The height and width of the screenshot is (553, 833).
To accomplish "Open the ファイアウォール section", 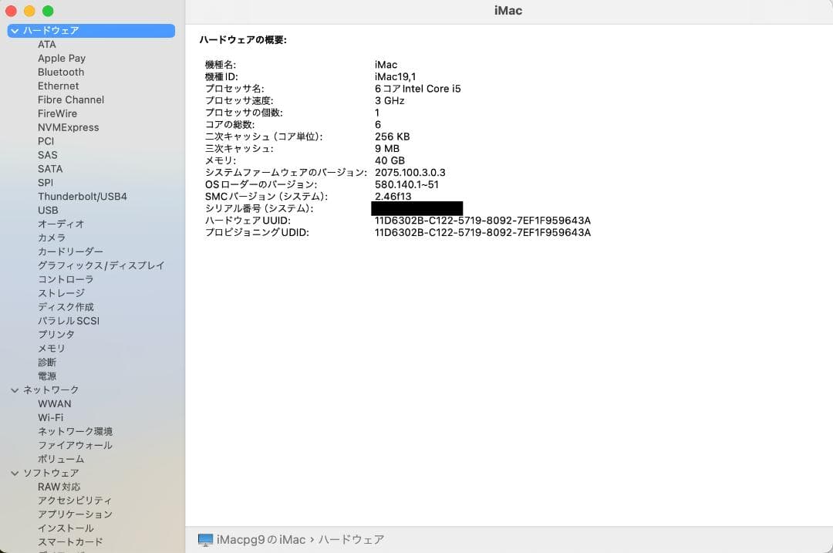I will pos(75,445).
